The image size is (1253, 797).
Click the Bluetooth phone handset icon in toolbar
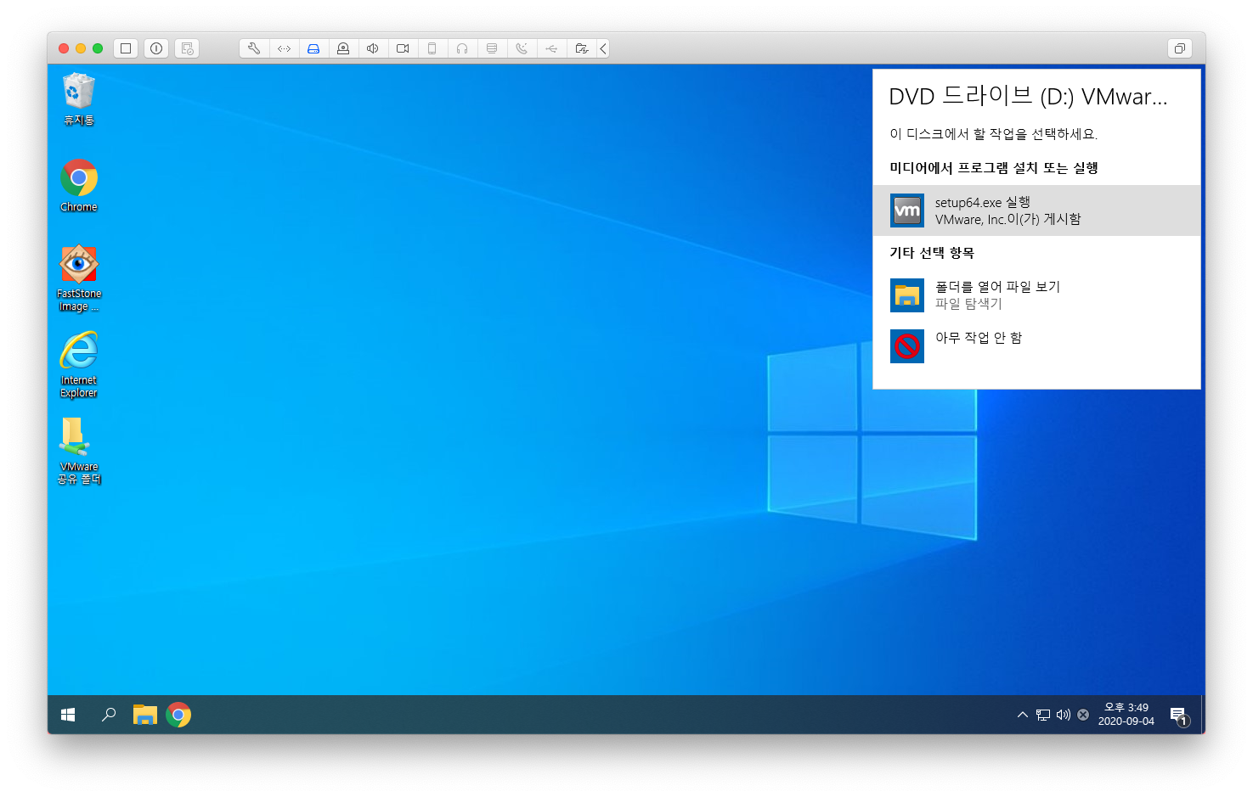[x=522, y=48]
